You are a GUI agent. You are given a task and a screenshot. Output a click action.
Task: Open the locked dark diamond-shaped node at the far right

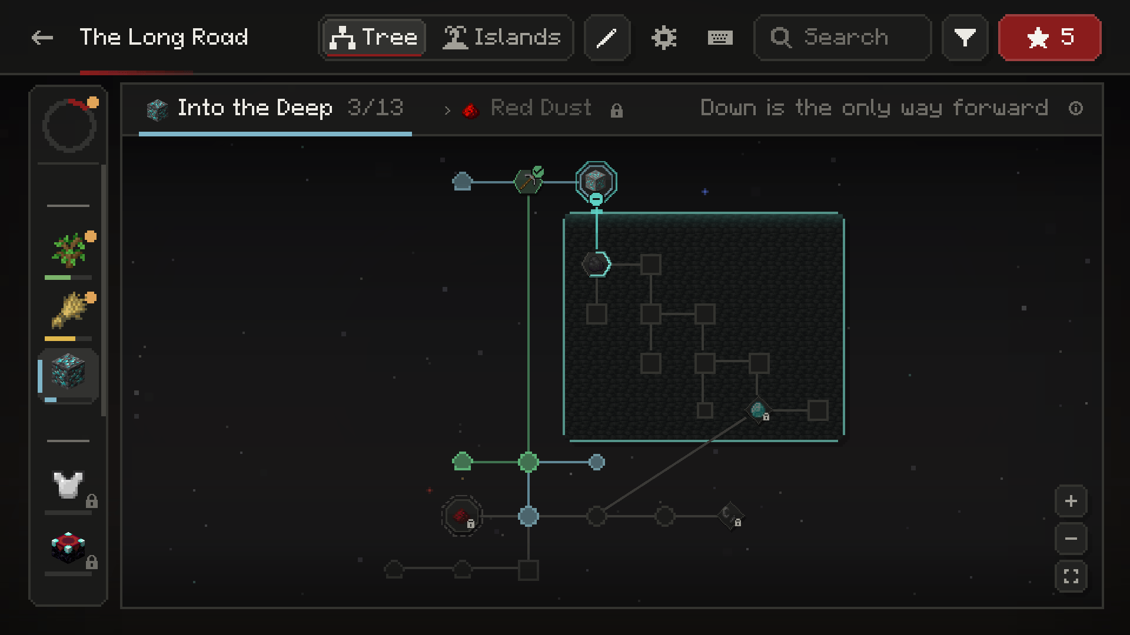[x=730, y=516]
